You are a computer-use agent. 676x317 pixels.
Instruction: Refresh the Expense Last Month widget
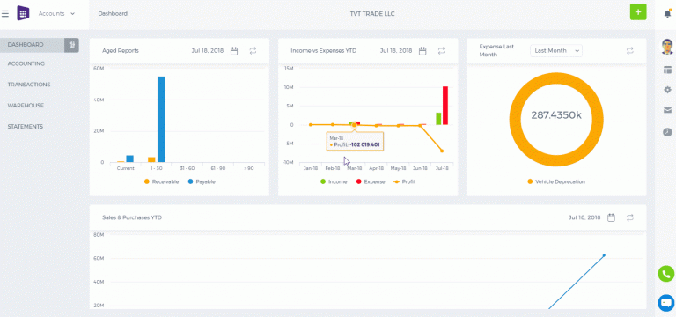(x=630, y=51)
